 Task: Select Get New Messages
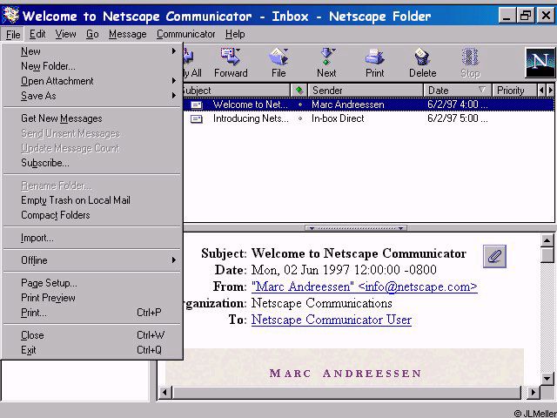pyautogui.click(x=92, y=118)
